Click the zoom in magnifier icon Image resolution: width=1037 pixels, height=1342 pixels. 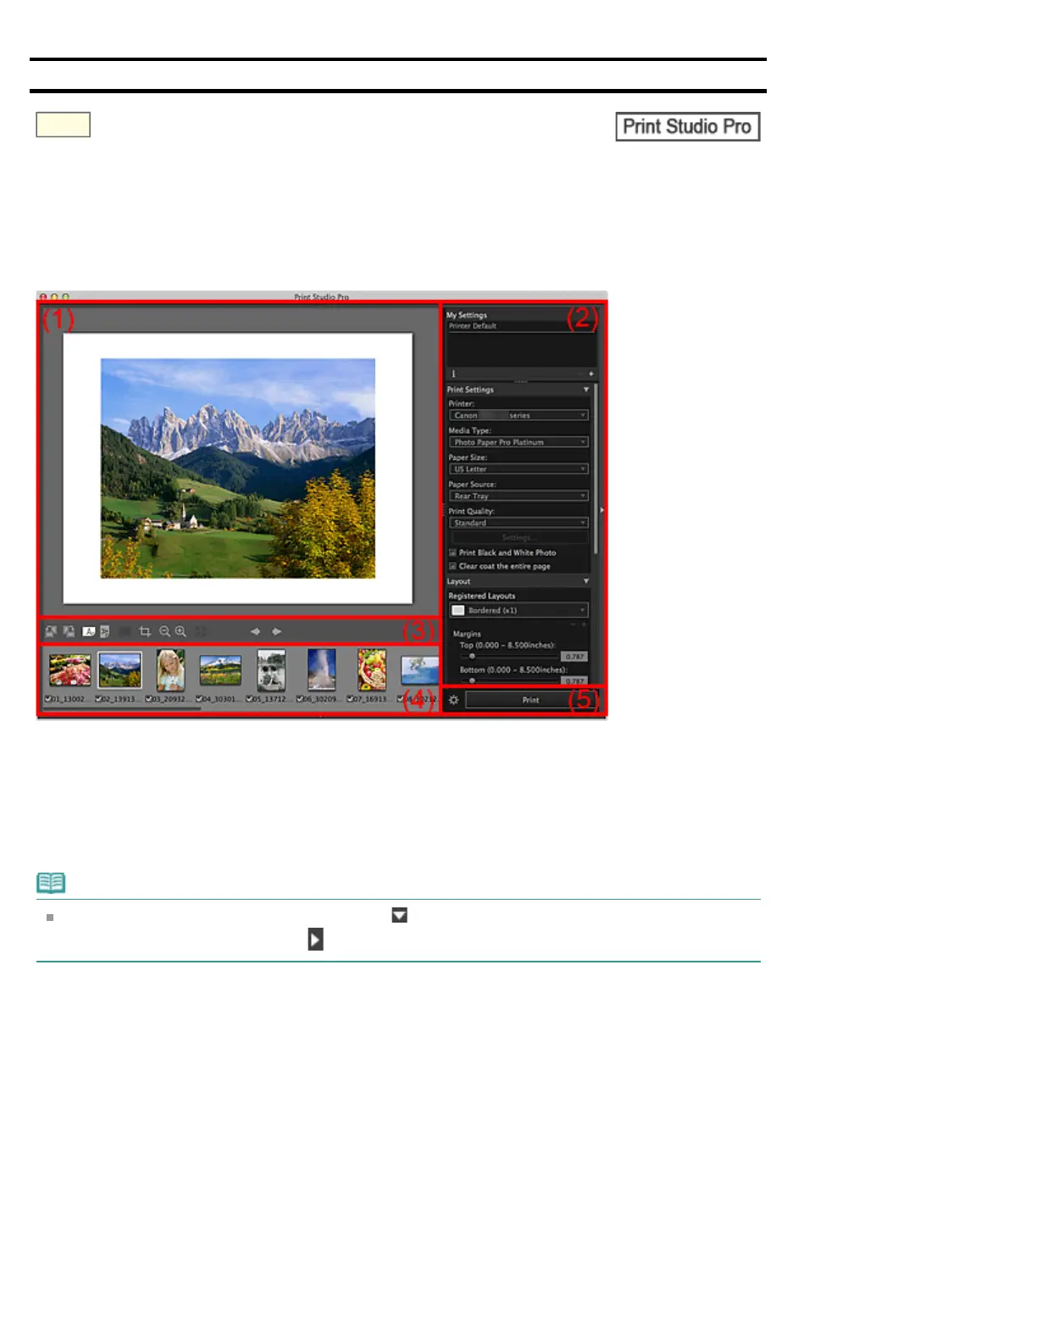(180, 631)
